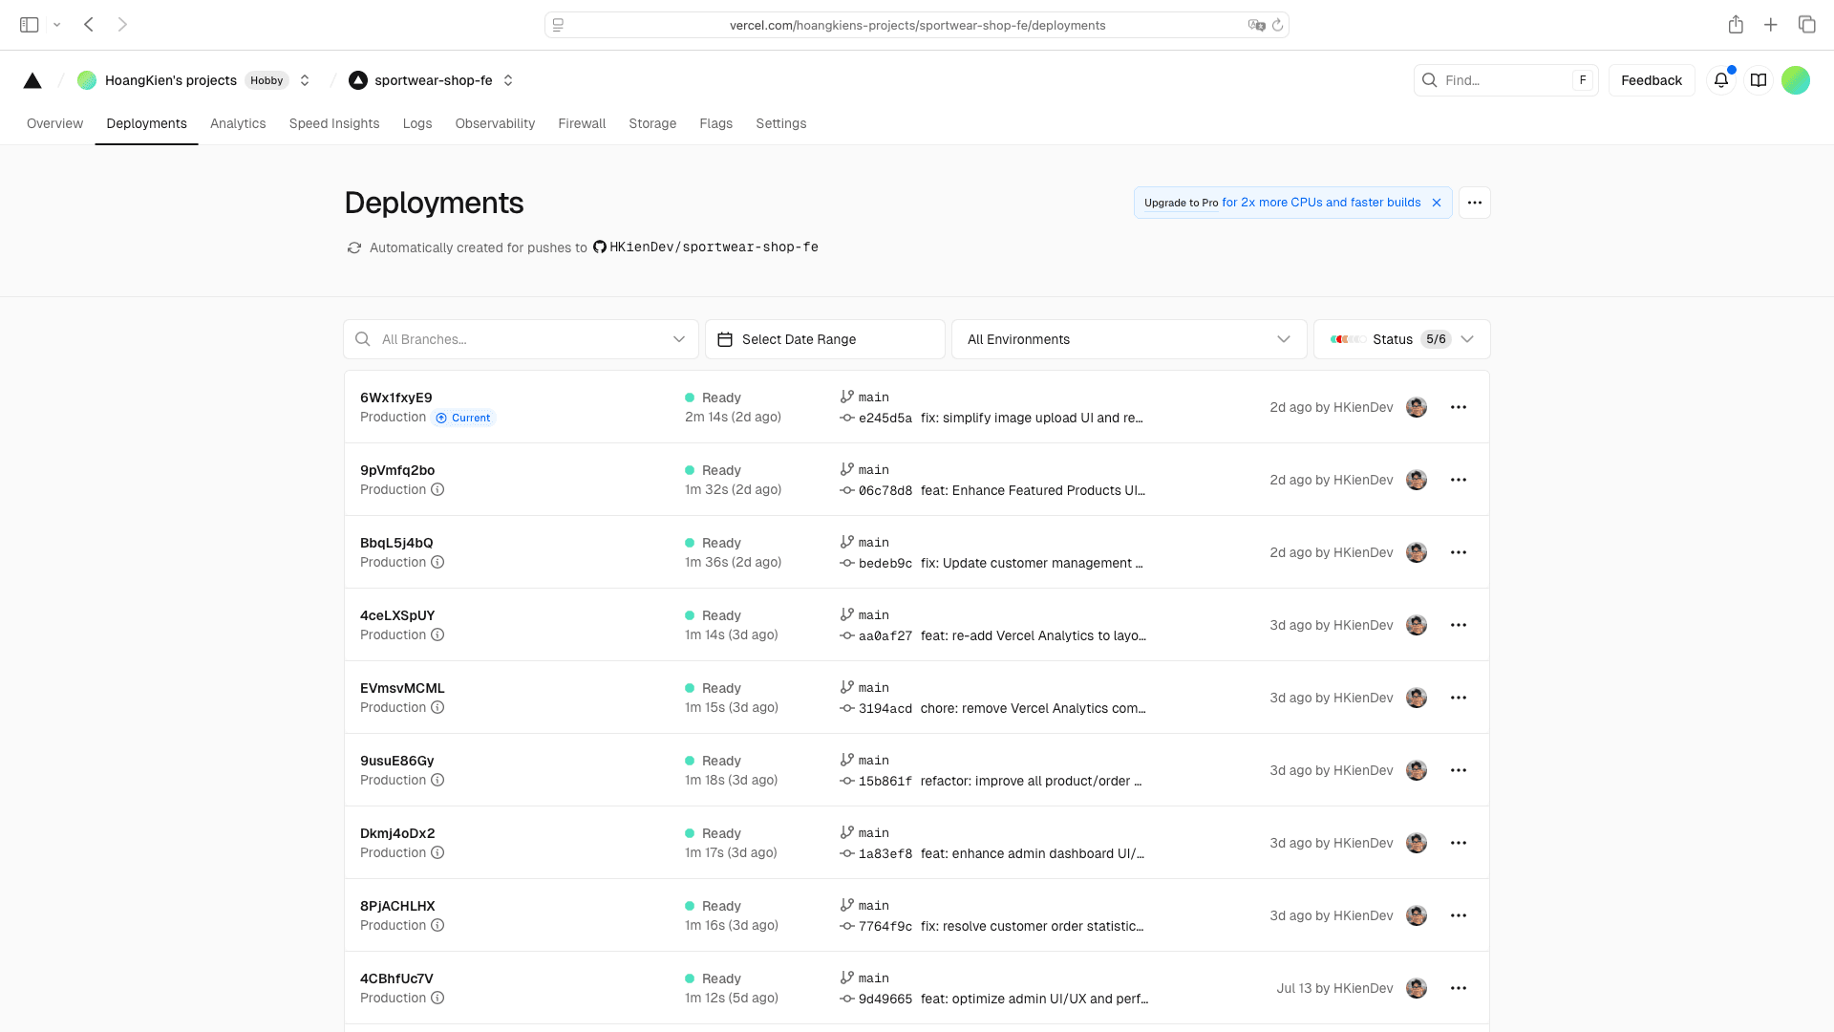
Task: Switch to the Observability tab
Action: coord(495,123)
